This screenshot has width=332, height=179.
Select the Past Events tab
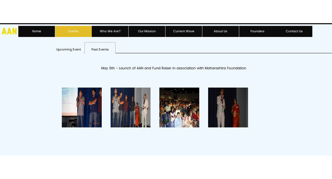coord(100,49)
